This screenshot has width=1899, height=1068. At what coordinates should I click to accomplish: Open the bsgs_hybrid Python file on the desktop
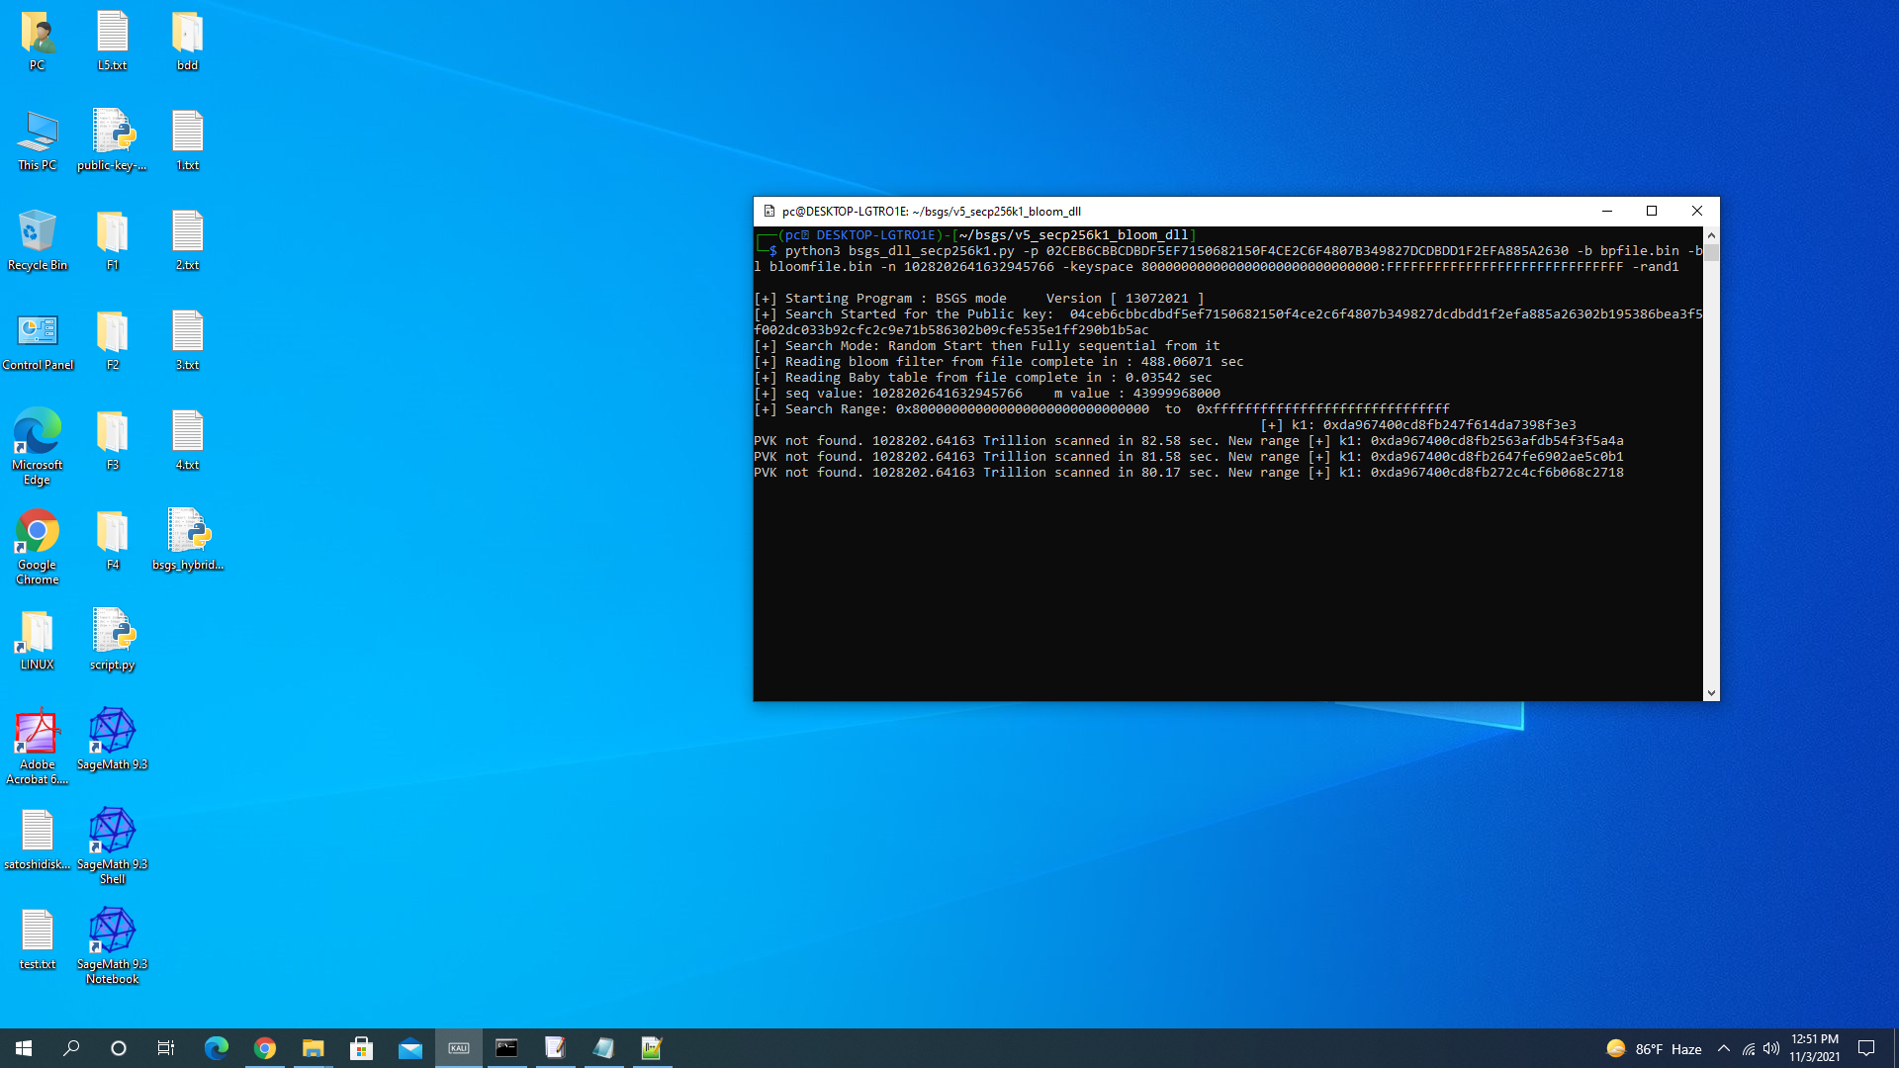pyautogui.click(x=187, y=534)
